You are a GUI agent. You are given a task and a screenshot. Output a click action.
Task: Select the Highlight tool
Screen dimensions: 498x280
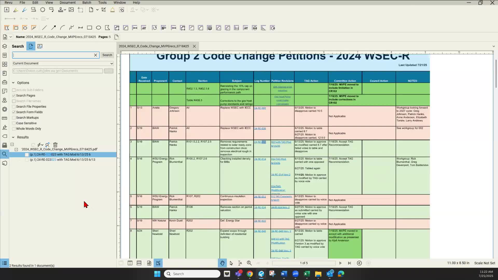click(x=16, y=10)
